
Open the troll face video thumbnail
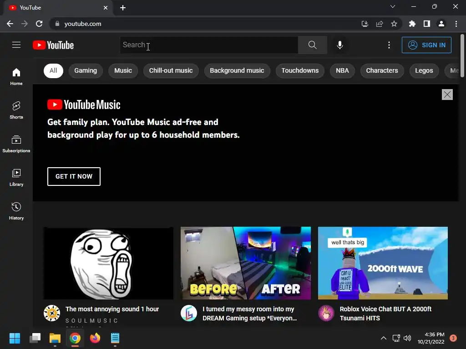[108, 263]
